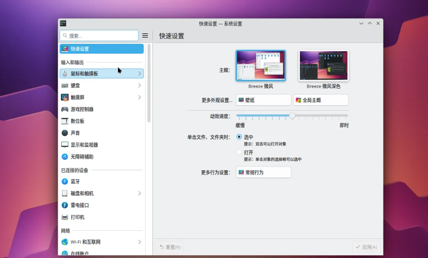
Task: Expand the 磁盘和相机 chevron
Action: coord(139,193)
